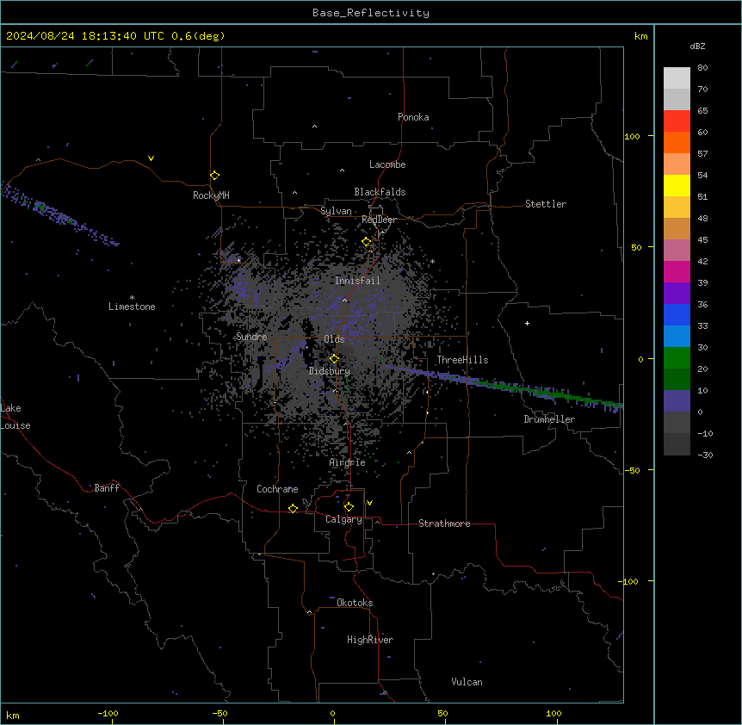The height and width of the screenshot is (725, 742).
Task: Pick the magenta 39-42 dBZ legend color
Action: click(677, 271)
